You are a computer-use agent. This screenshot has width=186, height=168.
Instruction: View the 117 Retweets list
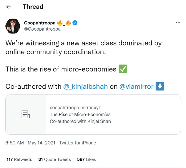(x=19, y=159)
